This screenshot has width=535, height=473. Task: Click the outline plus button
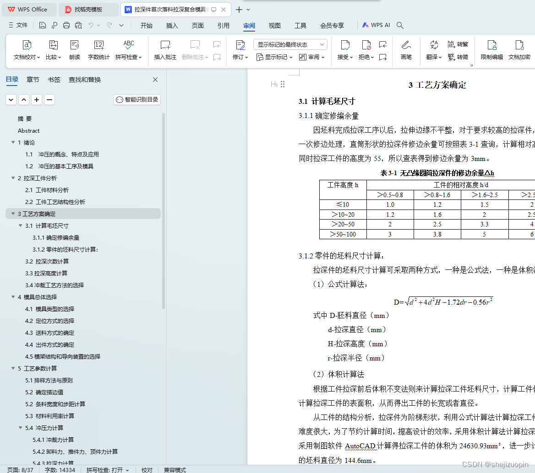click(37, 100)
